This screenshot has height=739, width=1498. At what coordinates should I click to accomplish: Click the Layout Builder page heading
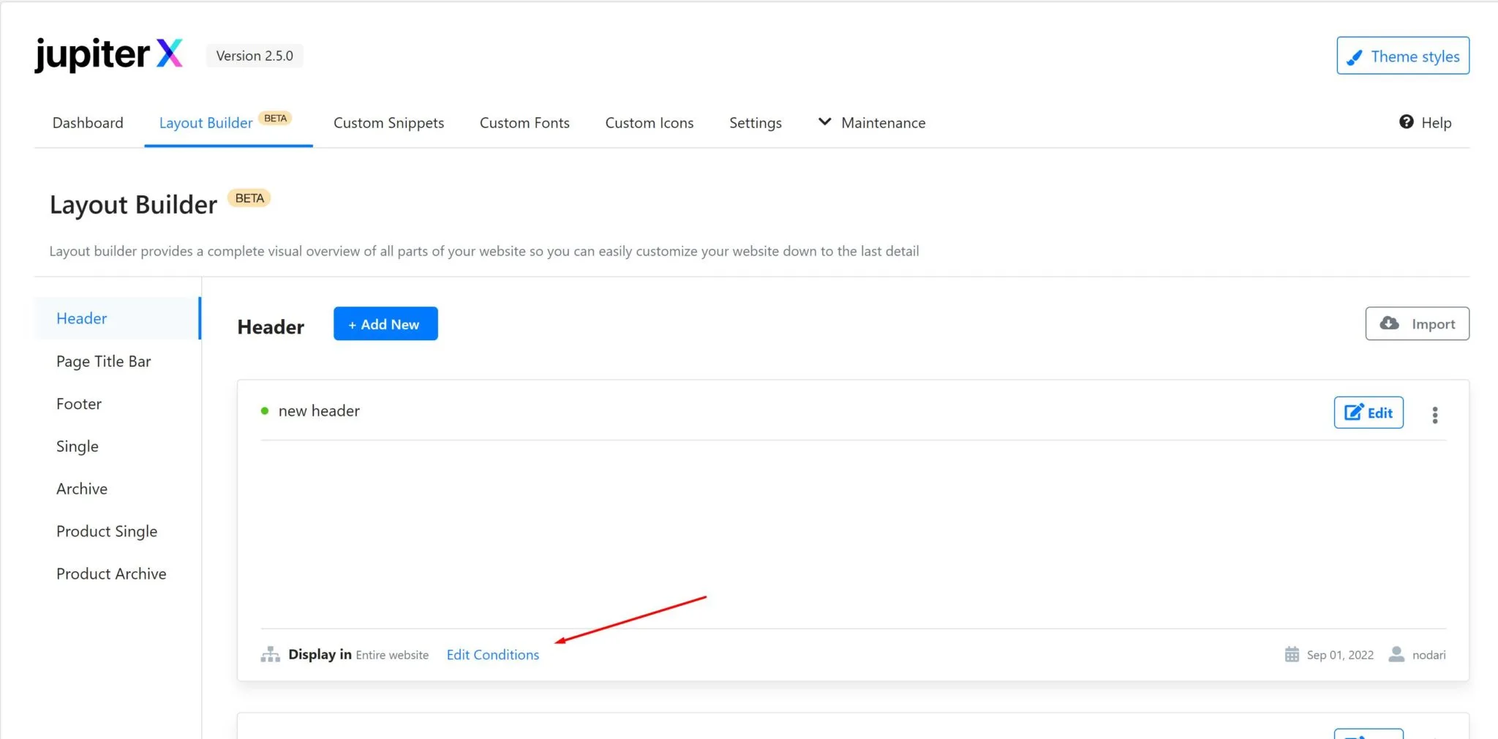point(133,205)
